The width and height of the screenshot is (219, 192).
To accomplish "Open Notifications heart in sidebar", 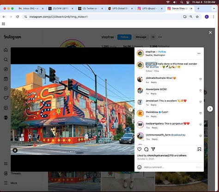I will (x=6, y=98).
